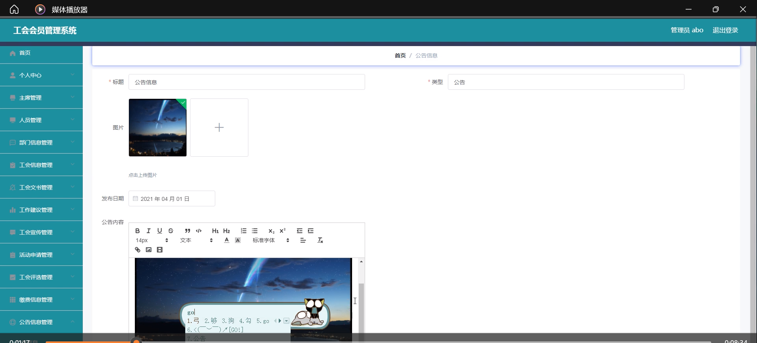Select IME candidate 5 go
Viewport: 757px width, 343px height.
click(x=263, y=321)
